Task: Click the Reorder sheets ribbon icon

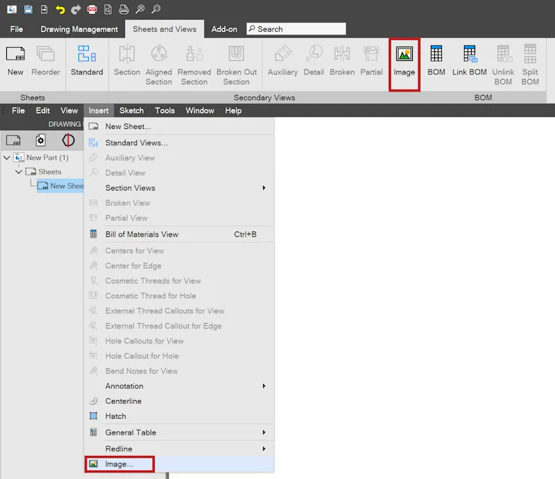Action: (46, 60)
